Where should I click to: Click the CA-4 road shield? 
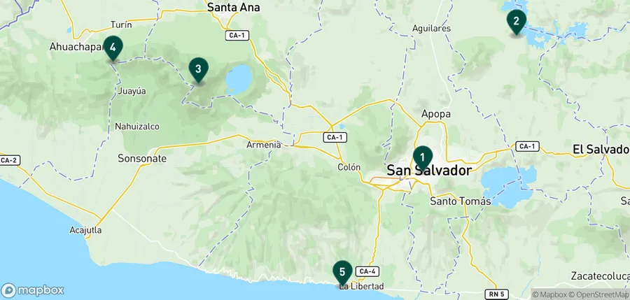367,271
